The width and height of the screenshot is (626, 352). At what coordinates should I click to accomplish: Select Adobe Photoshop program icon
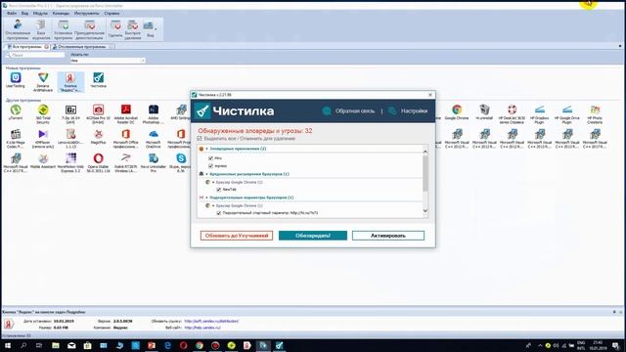pos(154,113)
